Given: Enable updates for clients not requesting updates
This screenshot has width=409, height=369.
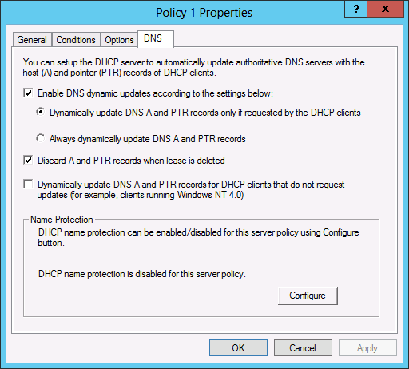Looking at the screenshot, I should coord(28,184).
